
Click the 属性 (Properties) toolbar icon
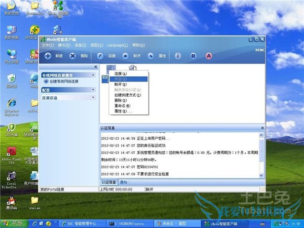pos(150,56)
